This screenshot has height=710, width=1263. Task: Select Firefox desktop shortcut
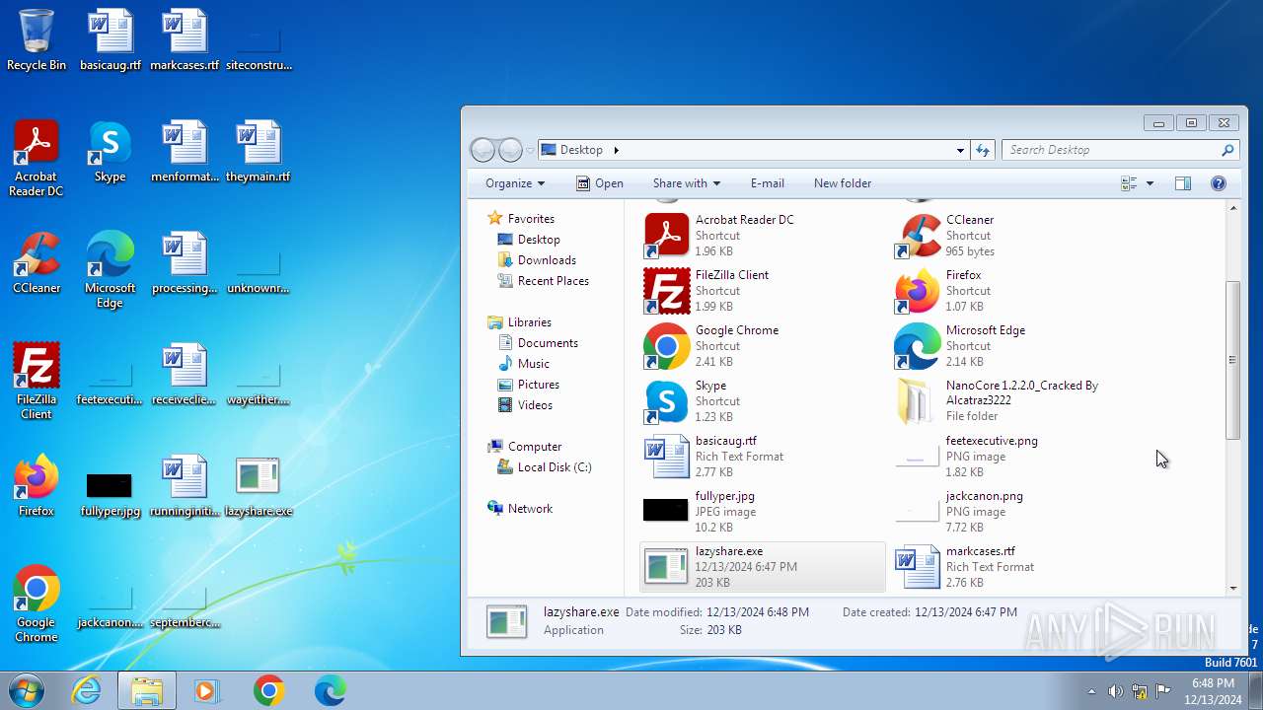pyautogui.click(x=37, y=485)
